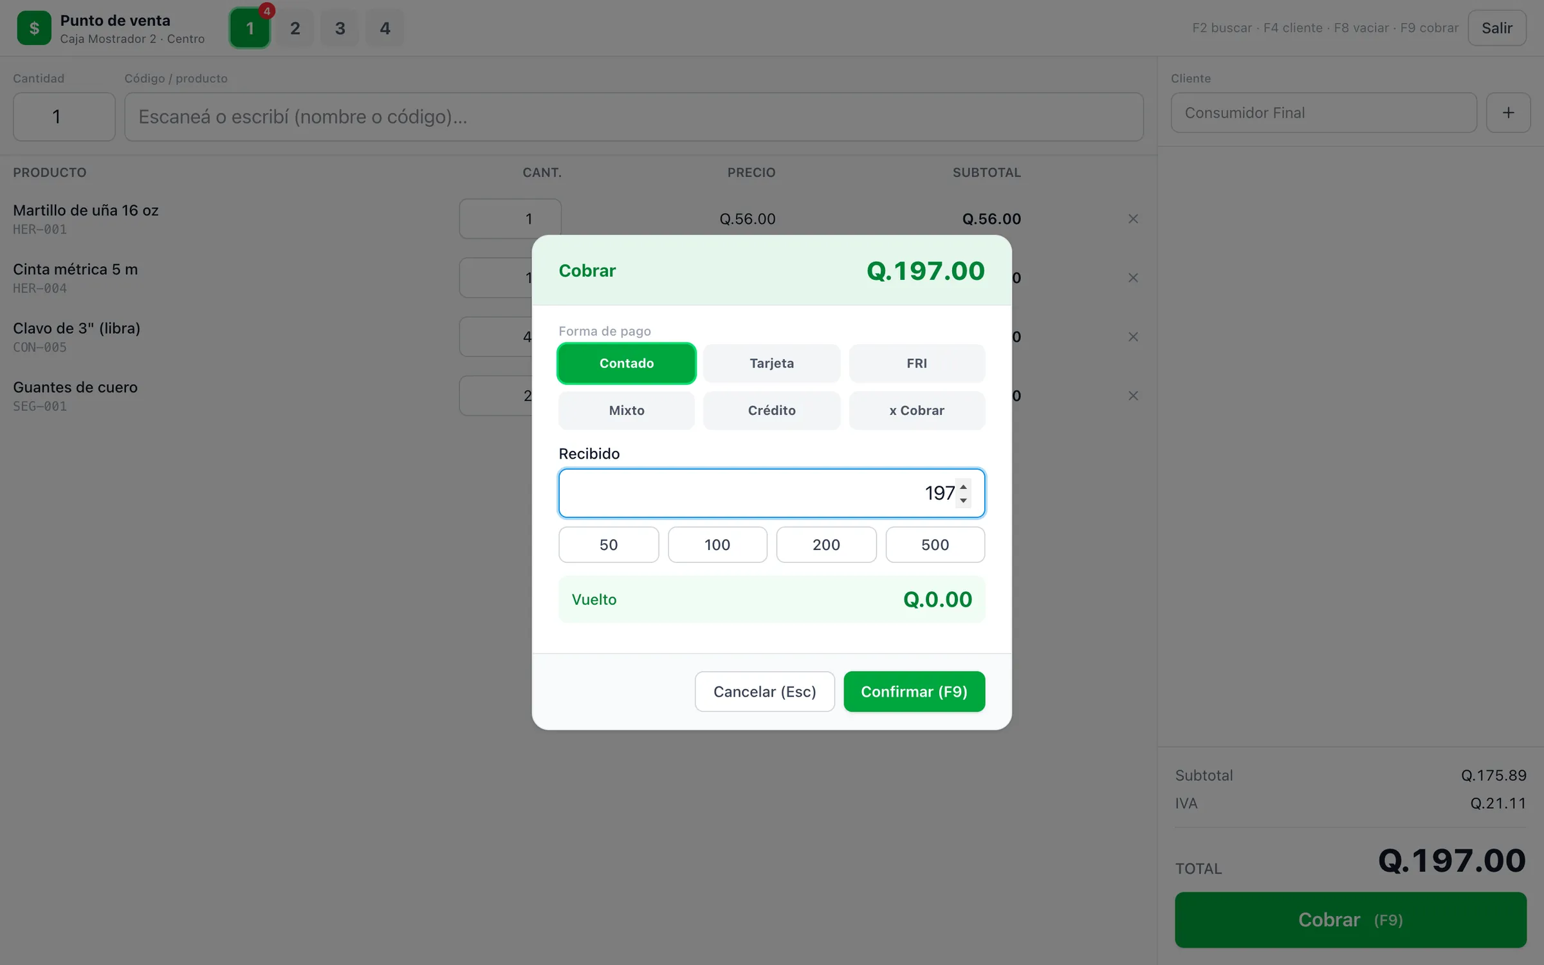Set received amount to 200 quick button
1544x965 pixels.
[x=826, y=545]
